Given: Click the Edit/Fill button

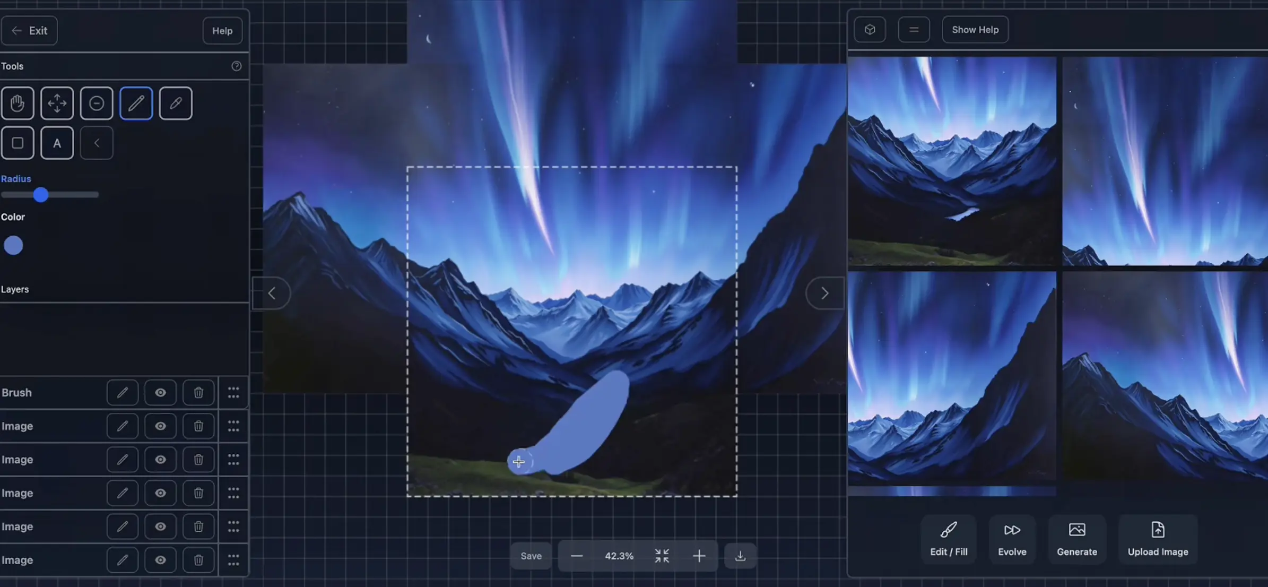Looking at the screenshot, I should [x=949, y=538].
